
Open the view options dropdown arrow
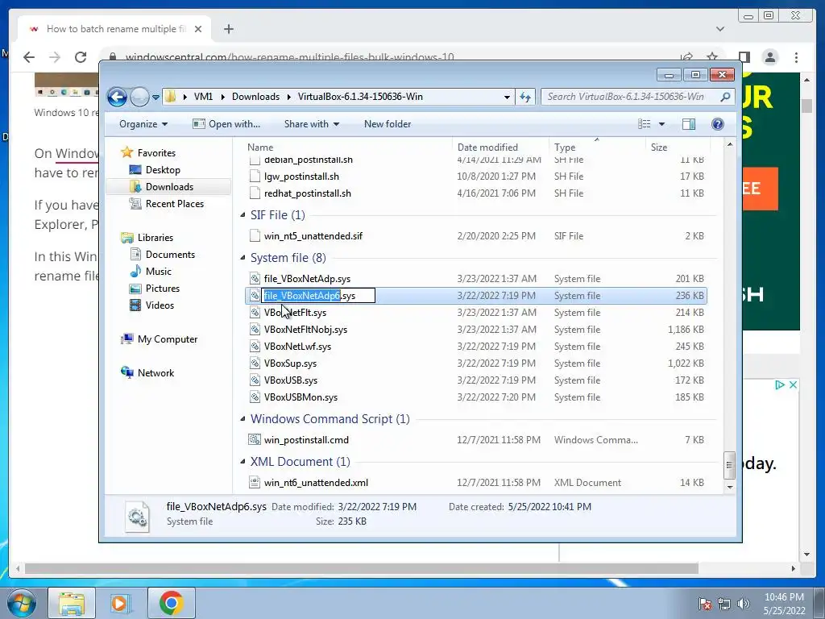click(662, 124)
